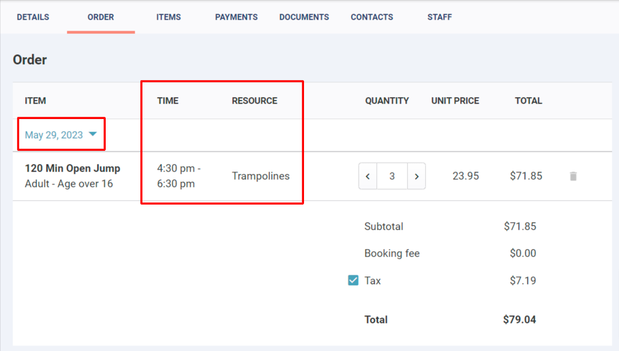Expand the May 29, 2023 date dropdown

click(x=60, y=135)
